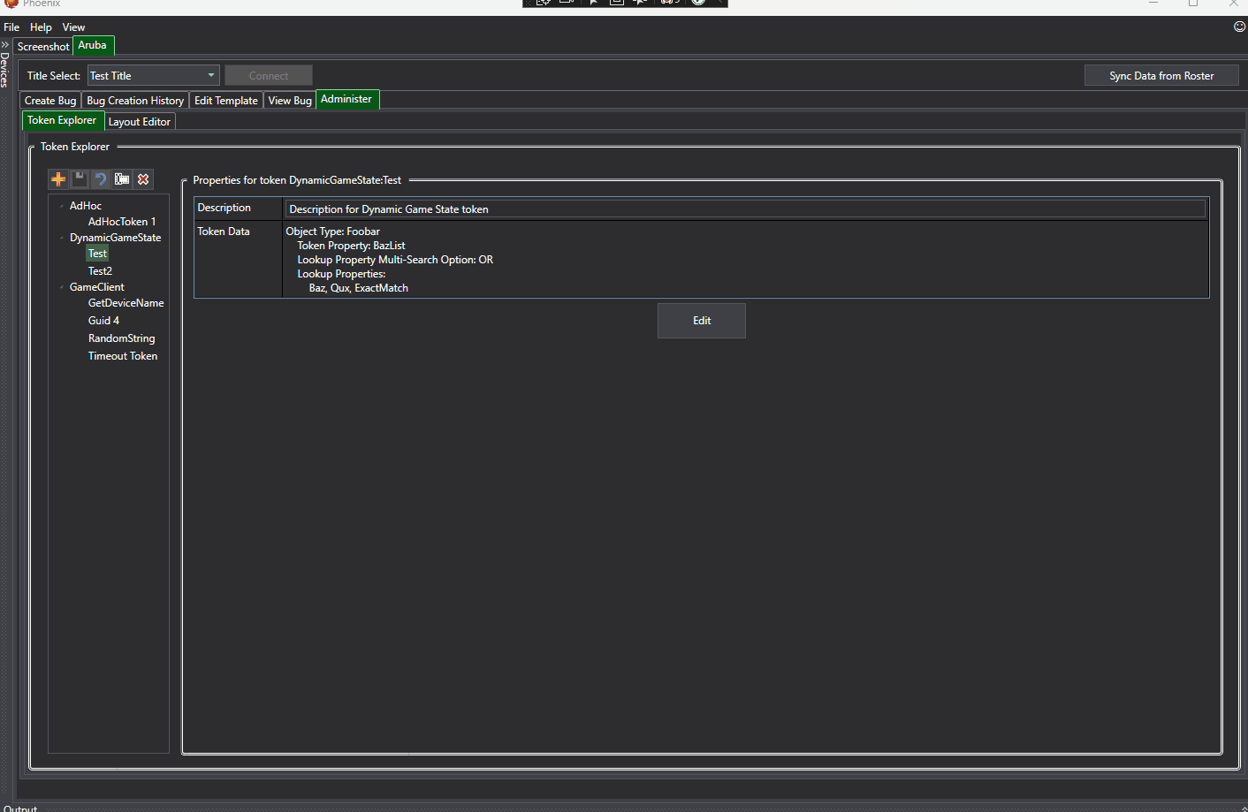Open the Bug Creation History tab

tap(135, 101)
